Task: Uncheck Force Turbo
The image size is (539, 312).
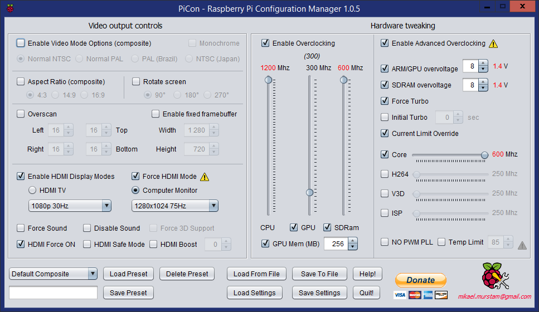Action: (x=385, y=101)
